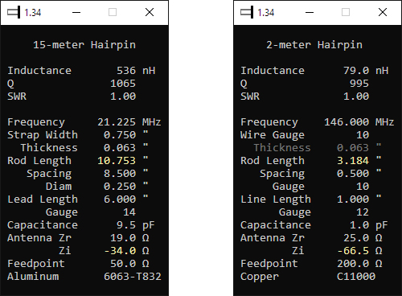Click the Wire Gauge label in 2-meter window
This screenshot has height=296, width=402.
click(x=273, y=135)
